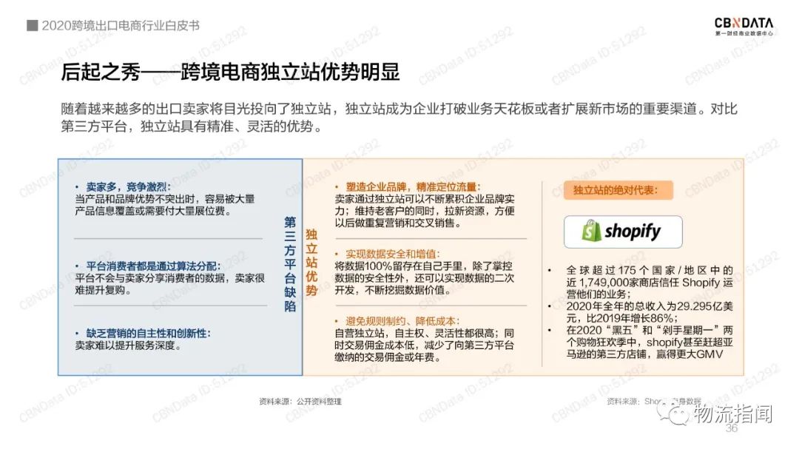This screenshot has width=799, height=449.
Task: Click the text "平台不会与卖家分享消费者的数据"
Action: click(169, 284)
